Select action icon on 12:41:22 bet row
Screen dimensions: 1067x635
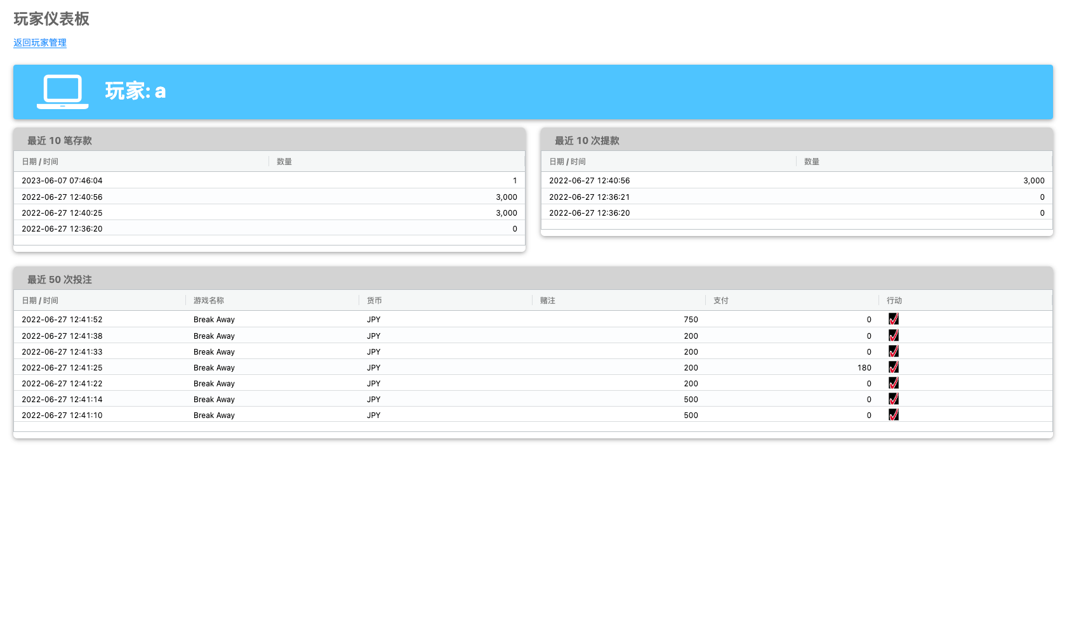point(893,383)
